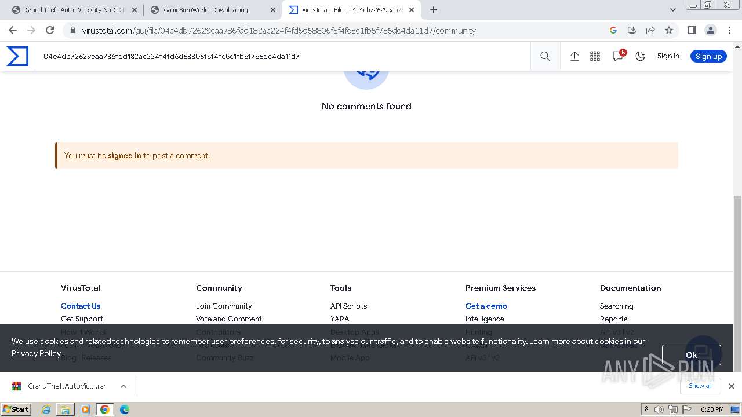Click Chrome icon in taskbar

[105, 409]
